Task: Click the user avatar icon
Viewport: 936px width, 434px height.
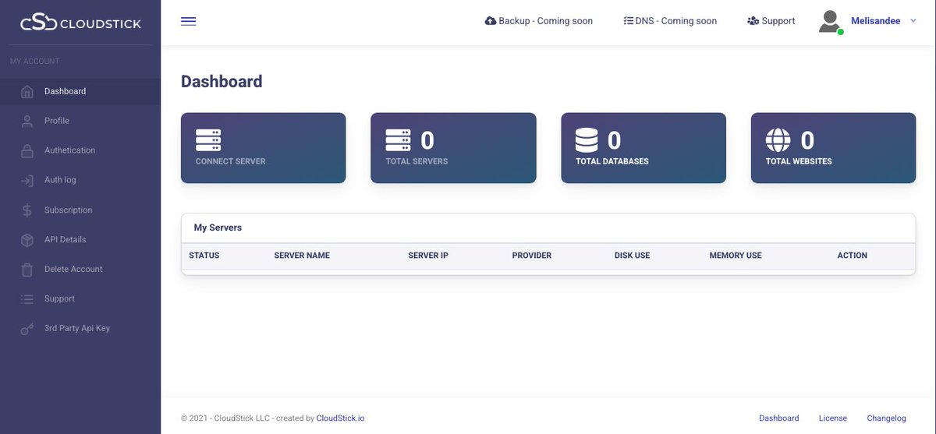Action: pos(830,22)
